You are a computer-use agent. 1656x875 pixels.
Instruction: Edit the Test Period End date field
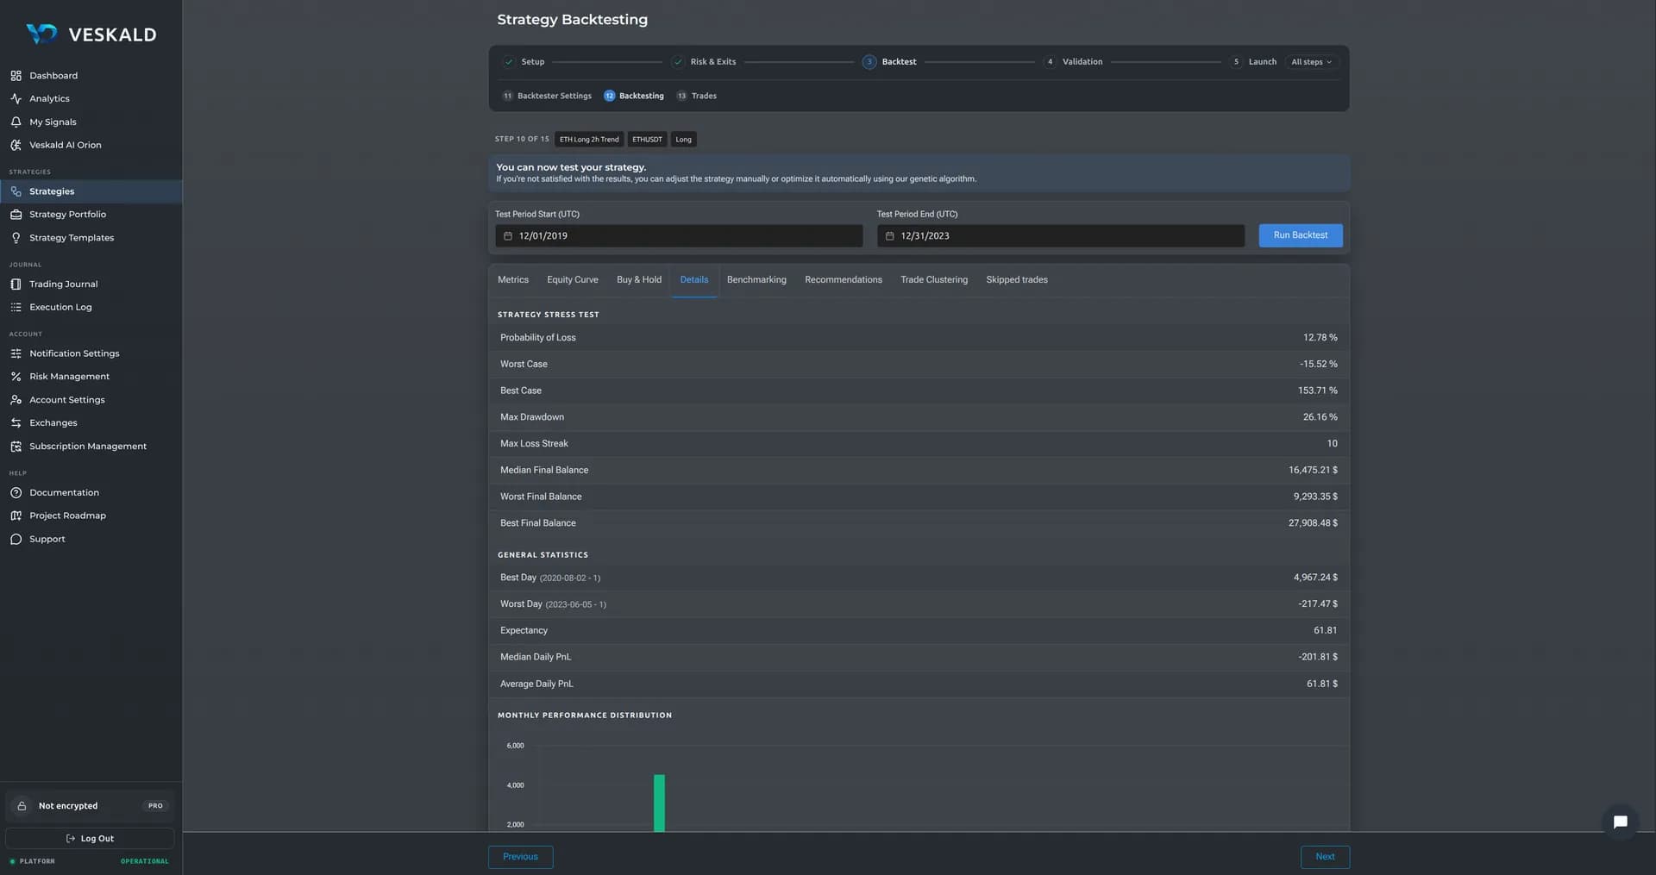click(x=1061, y=236)
